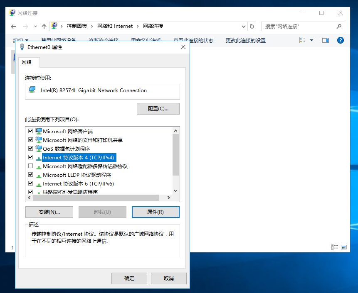This screenshot has height=293, width=358.
Task: Check Microsoft 网络适配器多路传送器协议 checkbox
Action: 31,166
